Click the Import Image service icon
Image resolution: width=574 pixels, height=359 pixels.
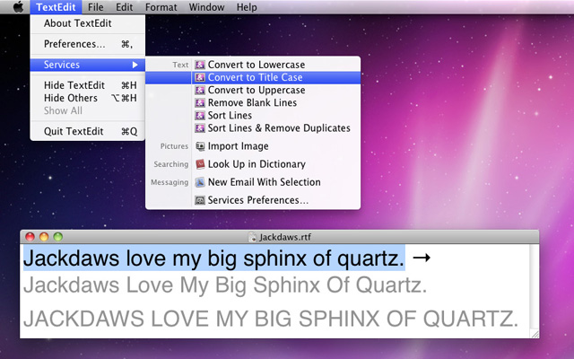coord(200,146)
